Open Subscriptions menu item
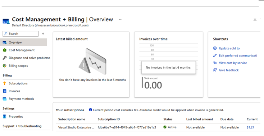Image resolution: width=264 pixels, height=136 pixels. click(18, 83)
